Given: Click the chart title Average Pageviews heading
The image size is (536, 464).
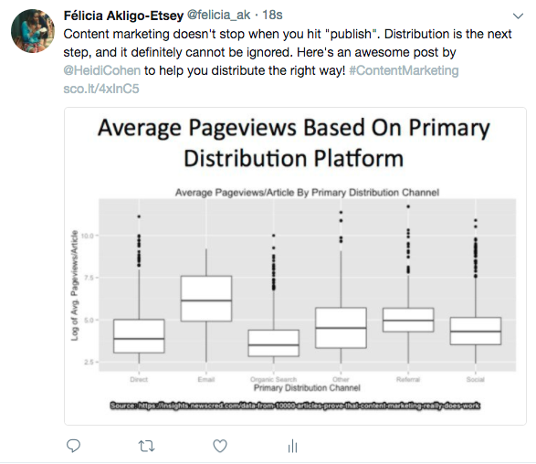Looking at the screenshot, I should point(294,142).
